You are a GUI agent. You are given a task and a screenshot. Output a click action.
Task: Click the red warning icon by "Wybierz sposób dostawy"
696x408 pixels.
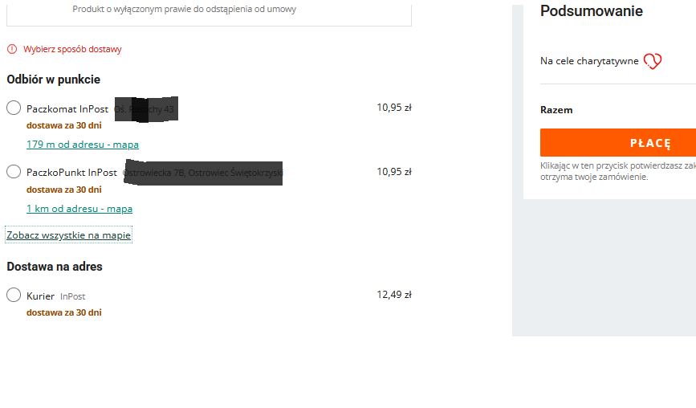(12, 49)
